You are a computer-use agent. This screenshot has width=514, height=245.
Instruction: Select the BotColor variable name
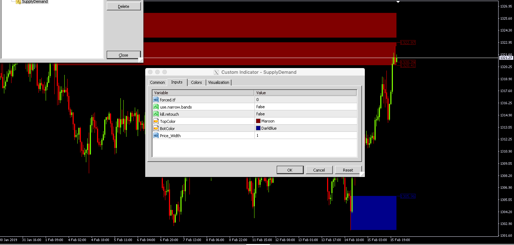click(x=167, y=128)
